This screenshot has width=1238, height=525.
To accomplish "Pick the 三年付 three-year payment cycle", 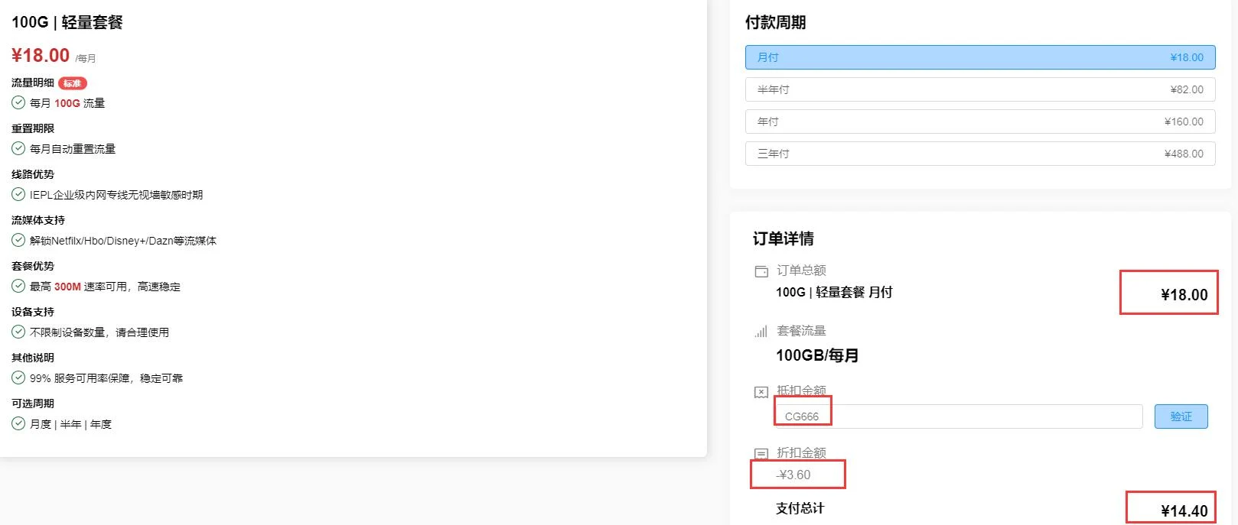I will 979,154.
